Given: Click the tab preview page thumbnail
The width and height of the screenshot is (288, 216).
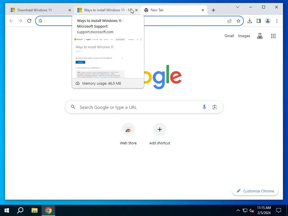Looking at the screenshot, I should point(108,57).
